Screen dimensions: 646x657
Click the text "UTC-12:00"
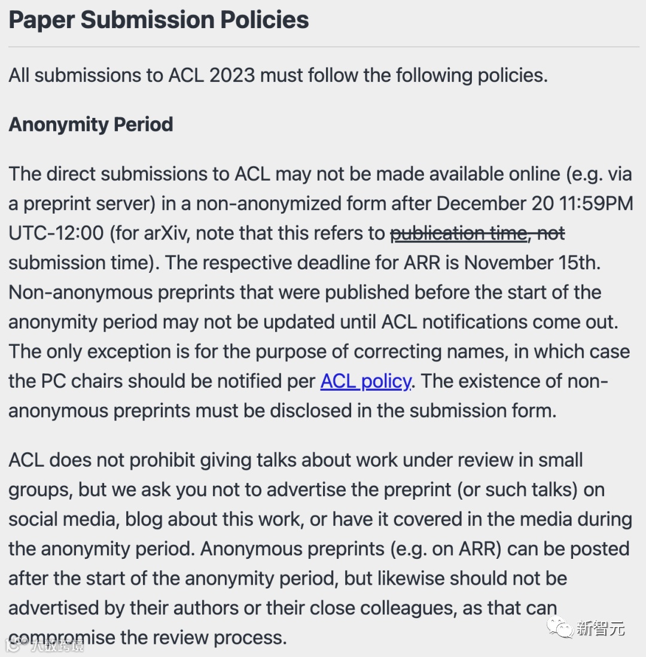[56, 233]
